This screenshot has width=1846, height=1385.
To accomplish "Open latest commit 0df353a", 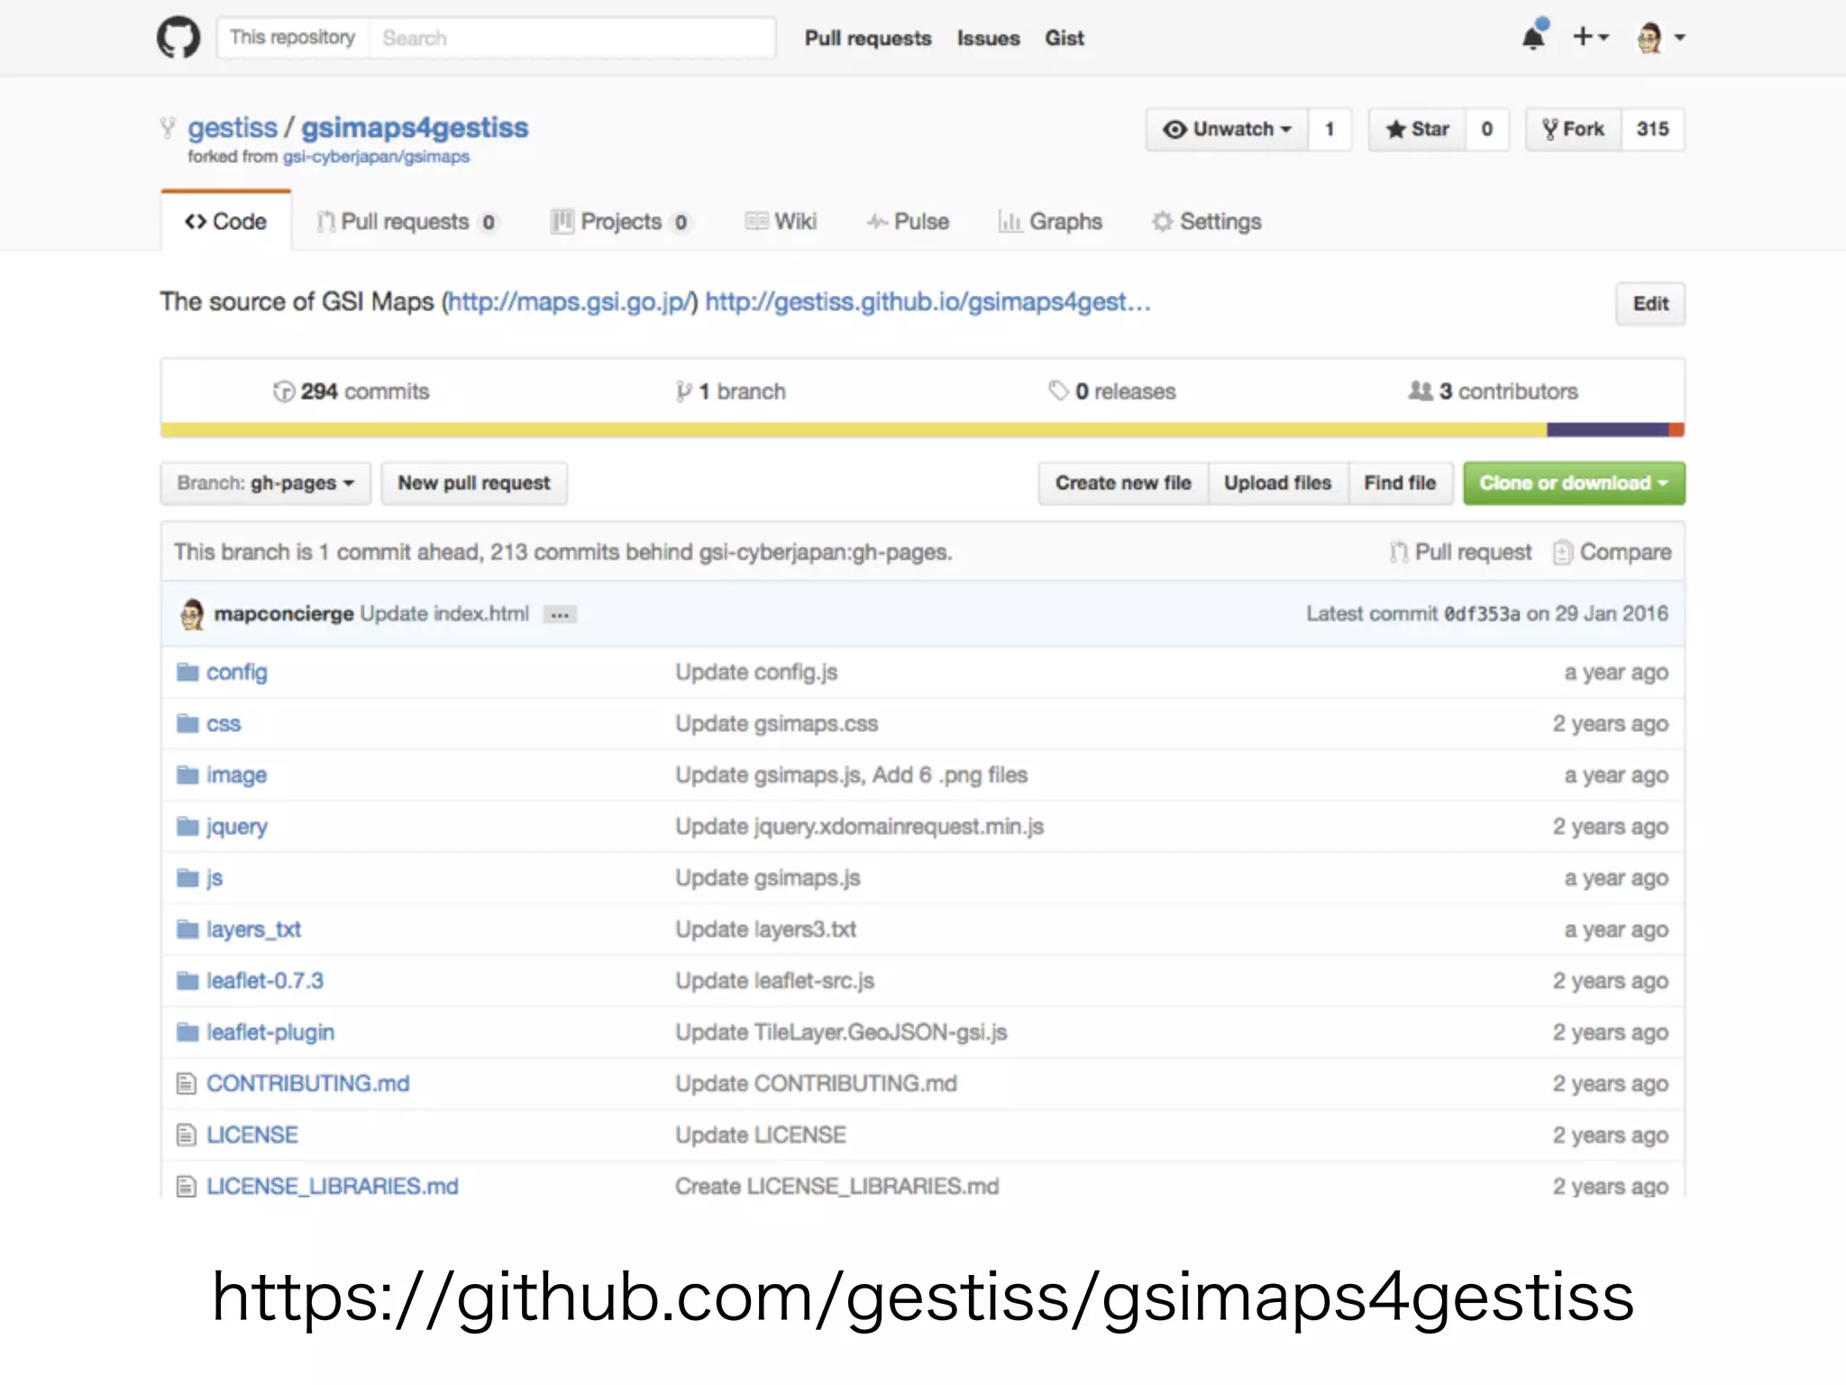I will tap(1481, 614).
